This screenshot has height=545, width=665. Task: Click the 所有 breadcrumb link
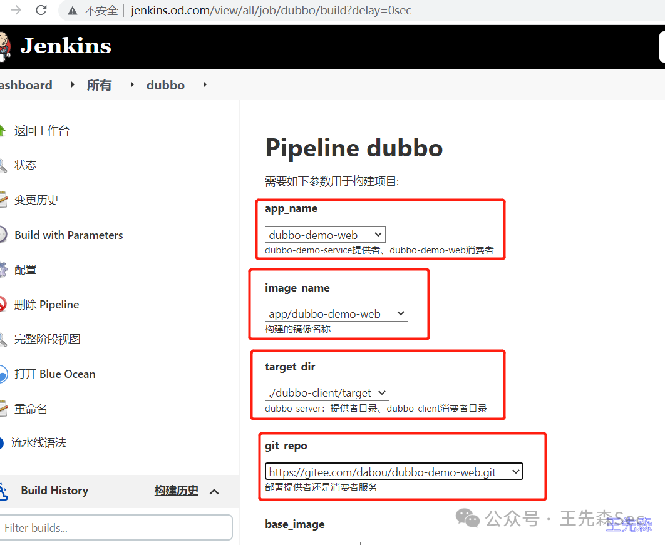click(99, 85)
